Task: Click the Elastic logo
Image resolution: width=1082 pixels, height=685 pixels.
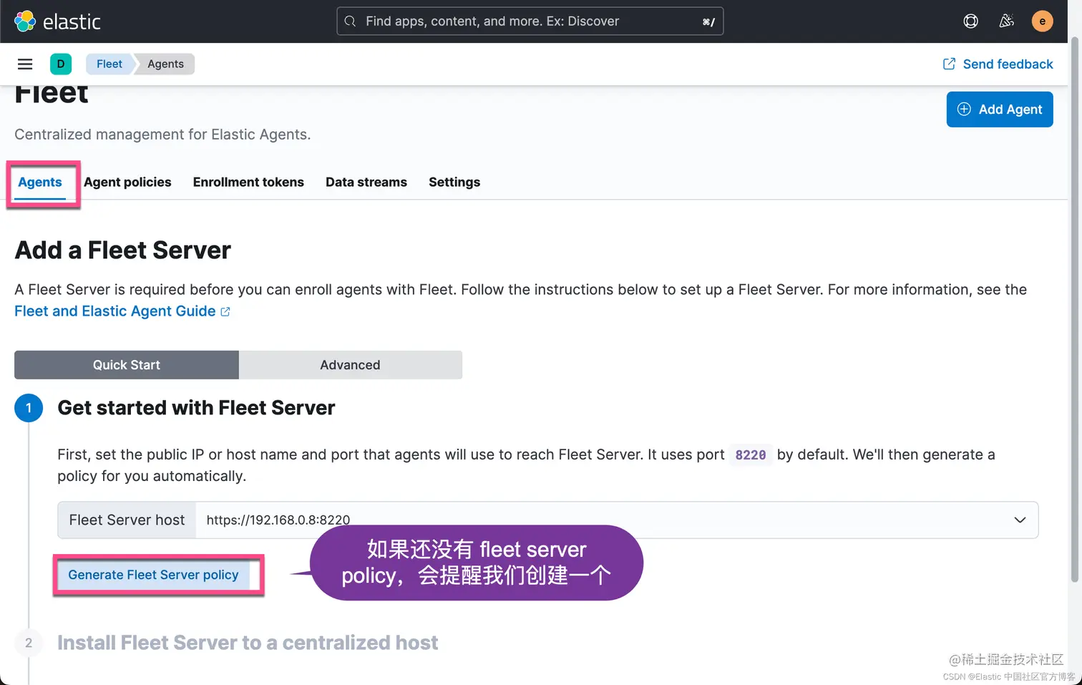Action: (x=57, y=21)
